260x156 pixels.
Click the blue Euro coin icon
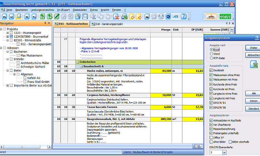pos(168,17)
